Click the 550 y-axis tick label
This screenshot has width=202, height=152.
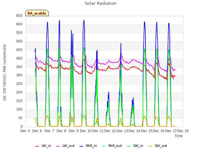(19, 33)
